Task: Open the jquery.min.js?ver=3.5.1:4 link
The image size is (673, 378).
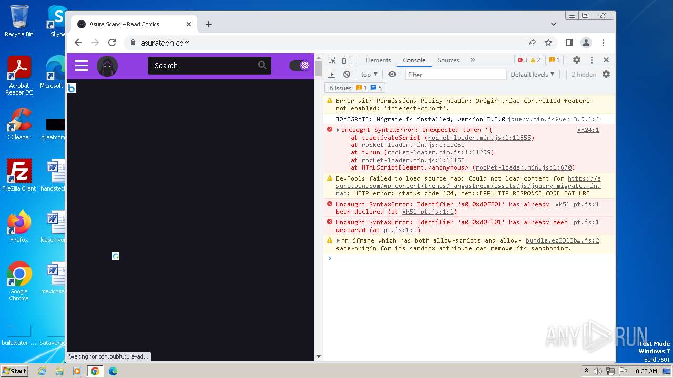Action: pos(553,119)
